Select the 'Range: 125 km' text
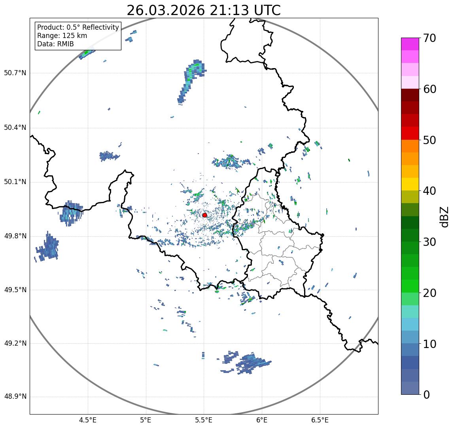The image size is (454, 428). 62,36
